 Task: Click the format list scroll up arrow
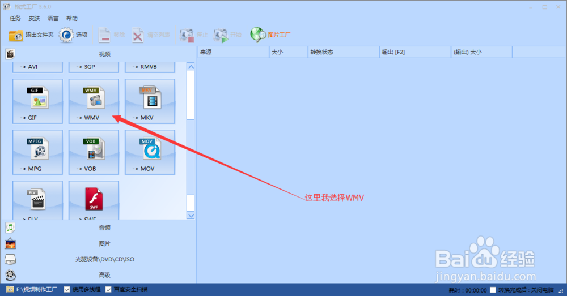point(191,66)
